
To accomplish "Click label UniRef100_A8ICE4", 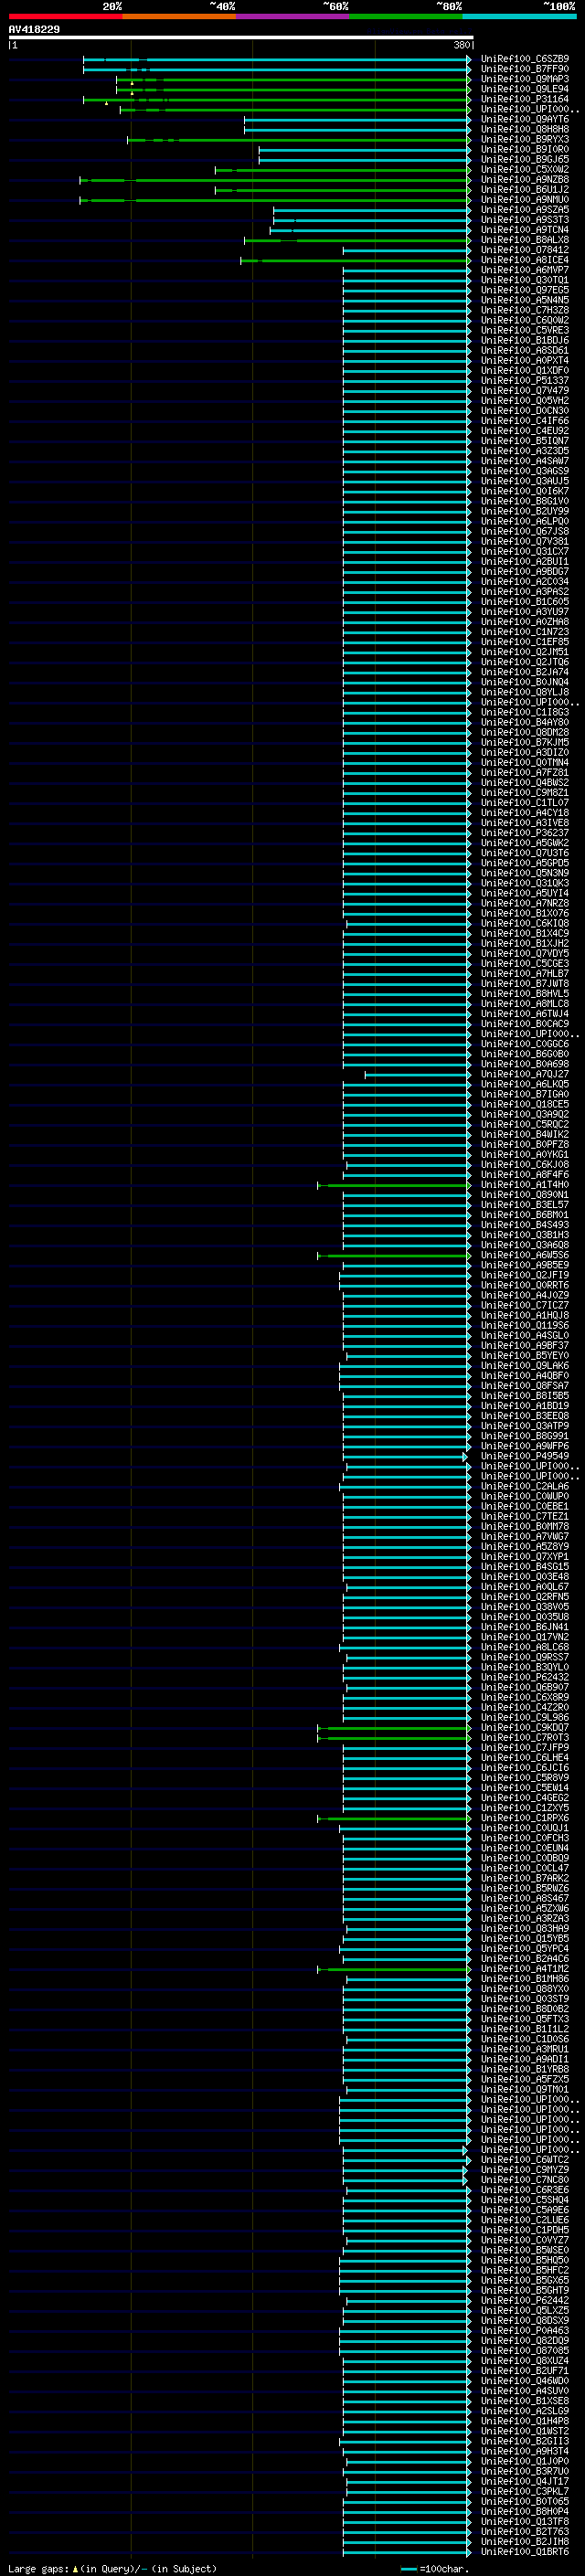I will point(525,260).
